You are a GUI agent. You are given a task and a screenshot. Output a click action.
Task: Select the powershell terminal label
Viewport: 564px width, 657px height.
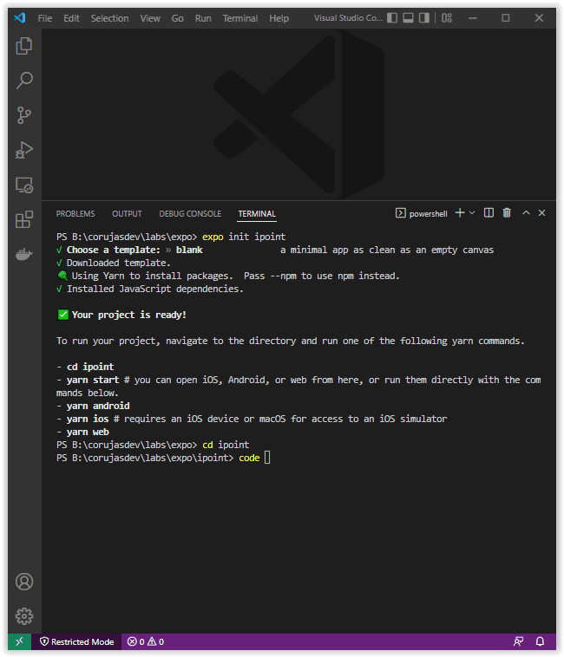(422, 214)
